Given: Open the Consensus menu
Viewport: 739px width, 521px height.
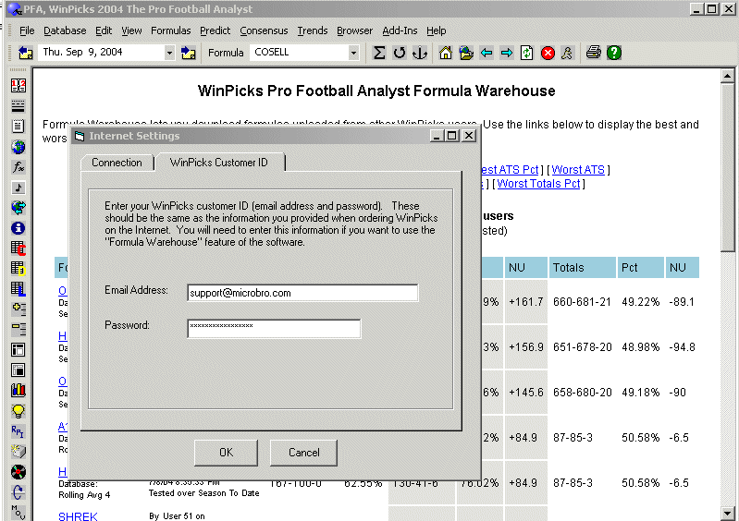Looking at the screenshot, I should (264, 30).
